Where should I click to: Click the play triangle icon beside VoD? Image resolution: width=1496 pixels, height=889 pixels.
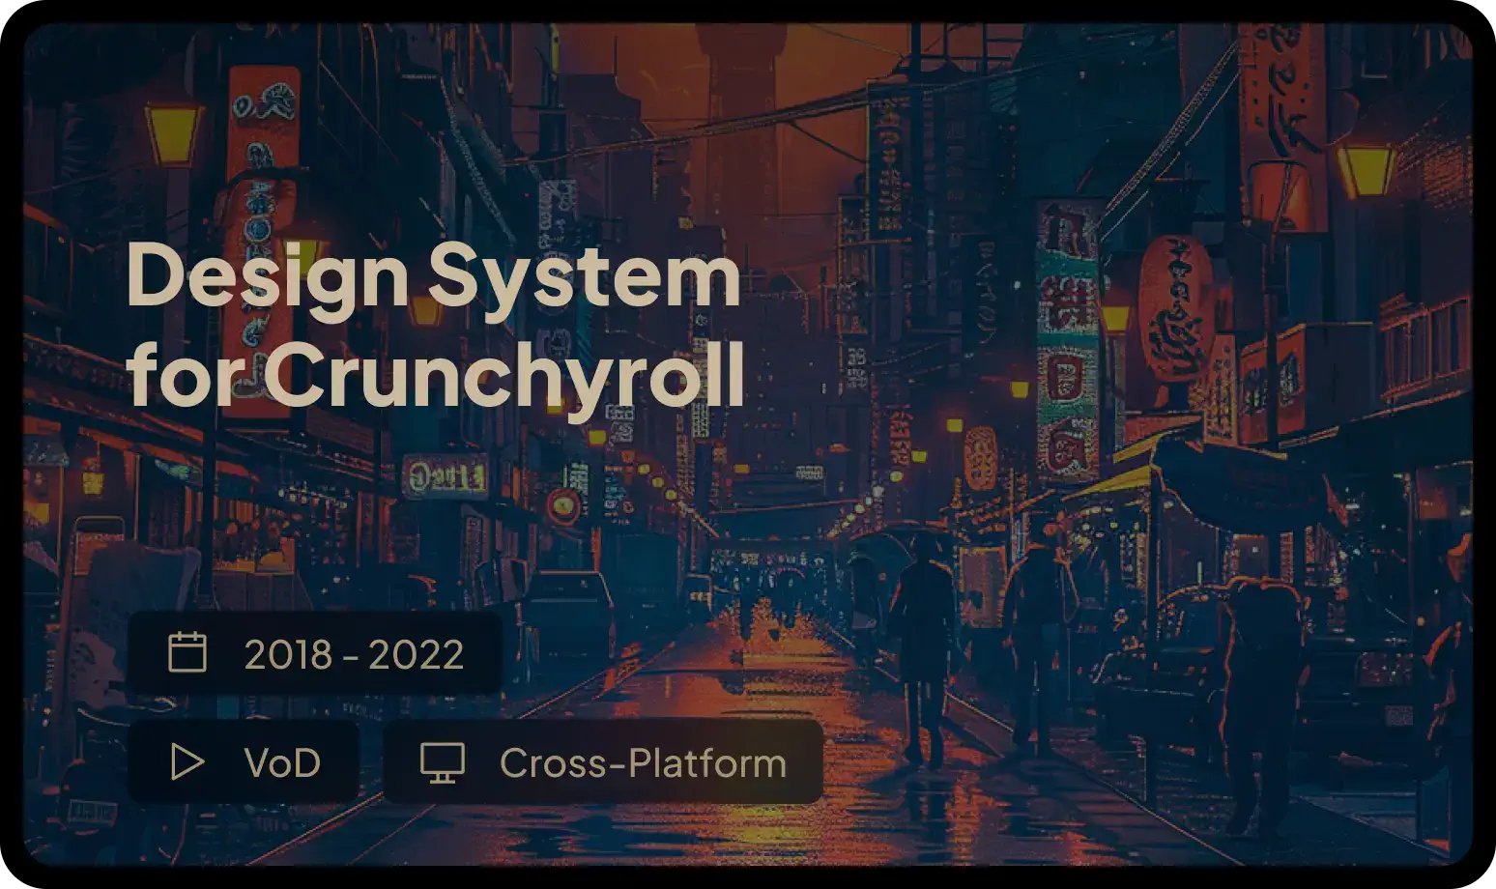click(187, 761)
